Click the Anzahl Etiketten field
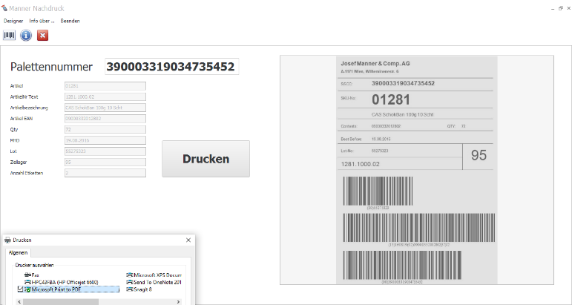Screen dimensions: 572x305 (105, 173)
